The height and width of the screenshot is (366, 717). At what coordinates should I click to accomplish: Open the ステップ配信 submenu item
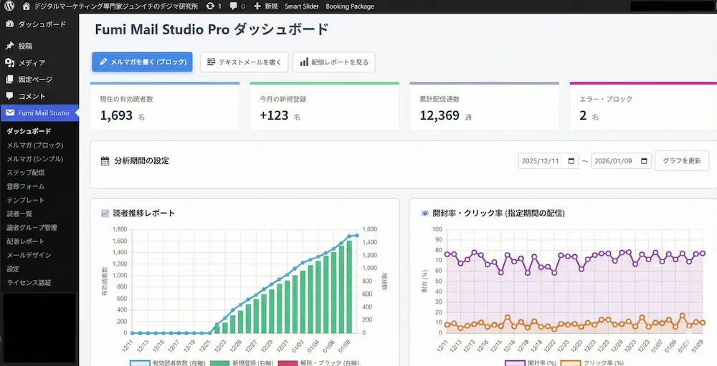[26, 173]
